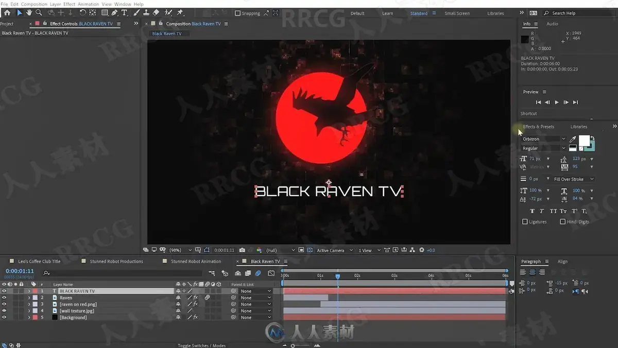618x348 pixels.
Task: Select the Rectangle shape tool
Action: tap(105, 12)
